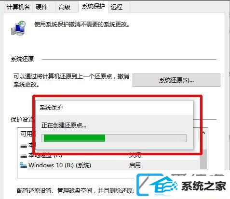Click the drive list scrollbar thumb
The height and width of the screenshot is (199, 230).
203,159
